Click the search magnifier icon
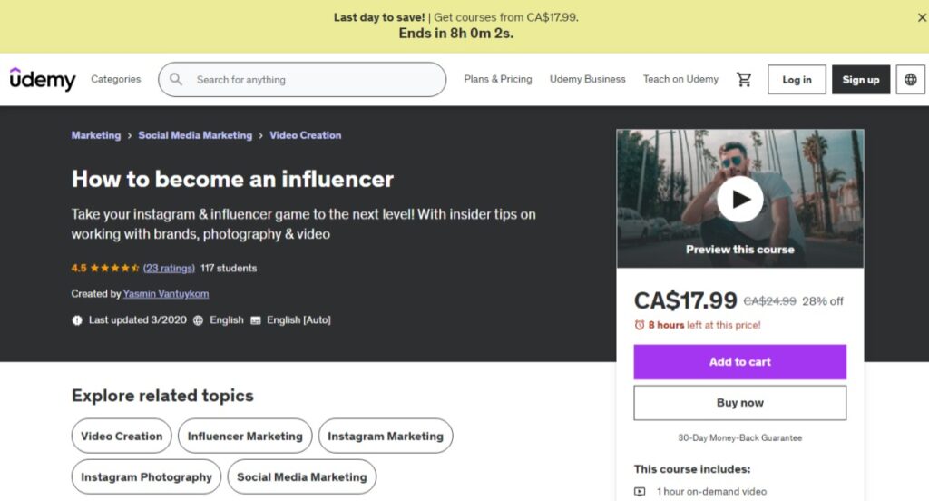The image size is (929, 501). tap(176, 80)
